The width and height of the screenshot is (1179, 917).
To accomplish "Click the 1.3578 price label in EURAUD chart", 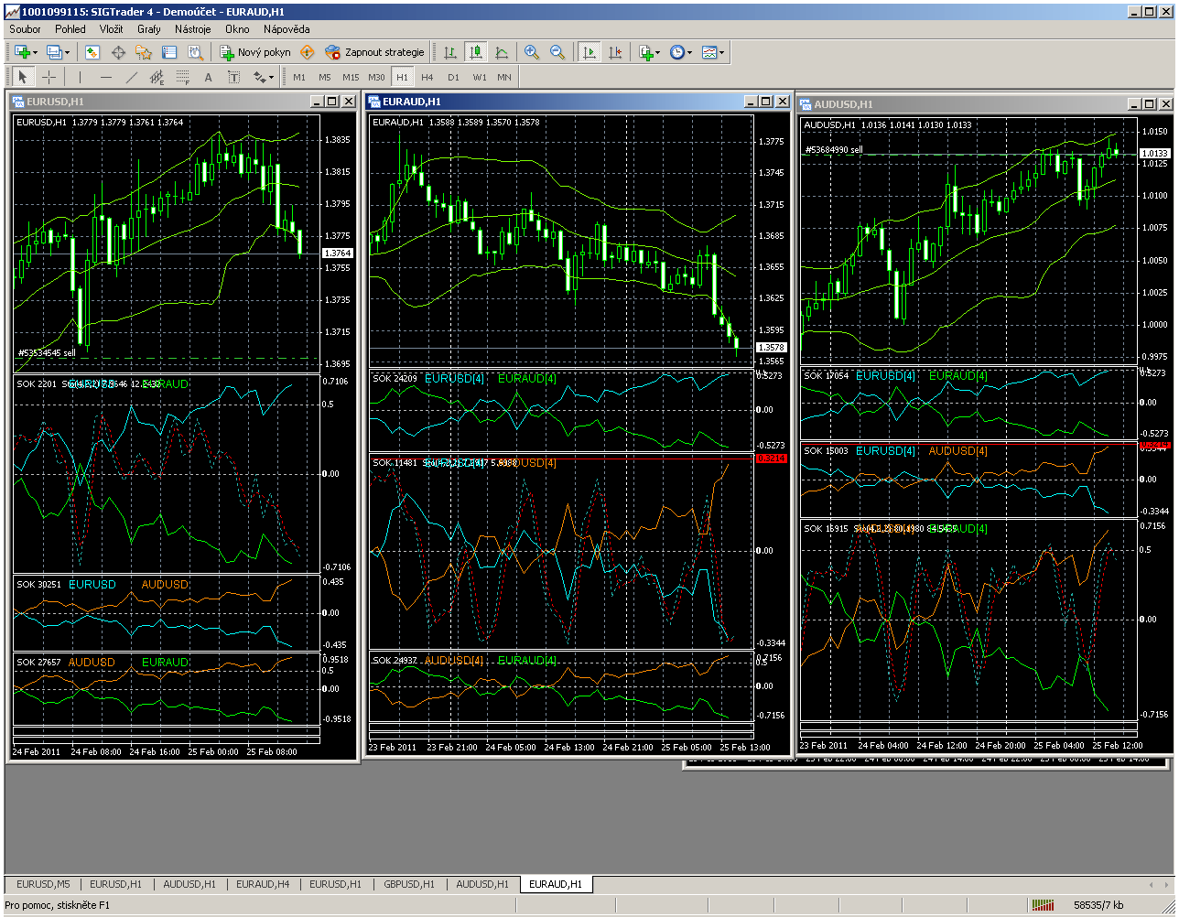I will point(770,348).
